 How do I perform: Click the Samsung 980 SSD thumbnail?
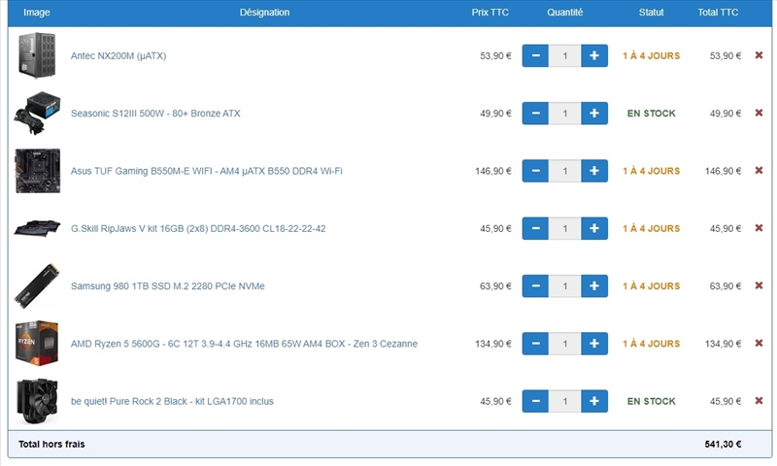coord(37,285)
